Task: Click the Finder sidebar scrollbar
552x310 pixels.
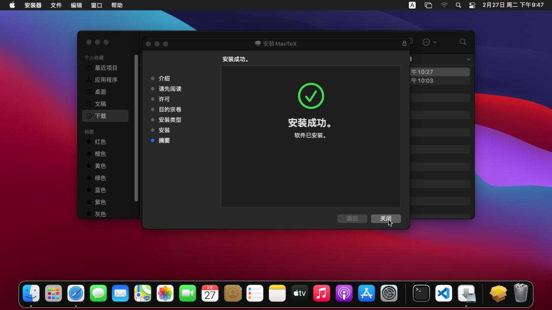Action: click(136, 128)
